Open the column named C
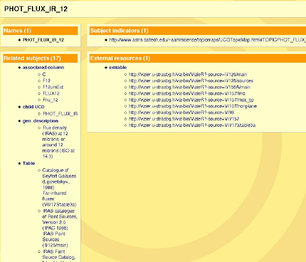Viewport: 306px width, 262px height. tap(44, 75)
